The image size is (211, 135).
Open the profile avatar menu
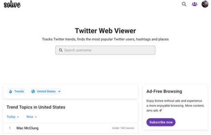tap(205, 4)
